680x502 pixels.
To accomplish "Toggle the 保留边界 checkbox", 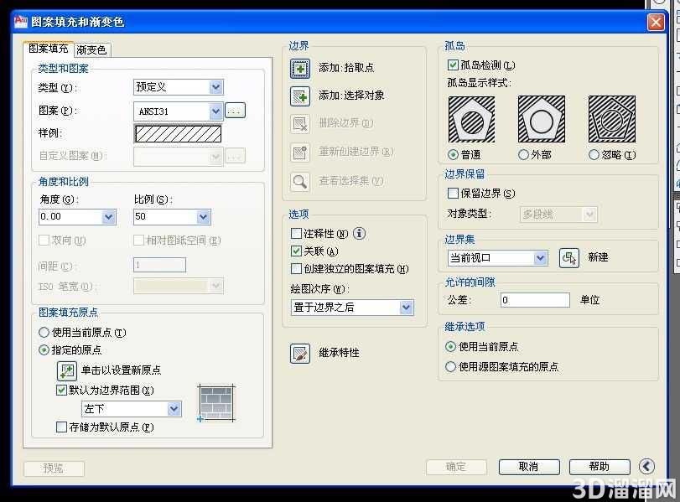I will 453,193.
